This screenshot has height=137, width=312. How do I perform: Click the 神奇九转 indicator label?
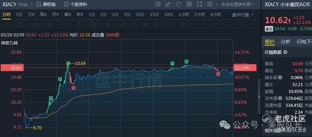9,43
